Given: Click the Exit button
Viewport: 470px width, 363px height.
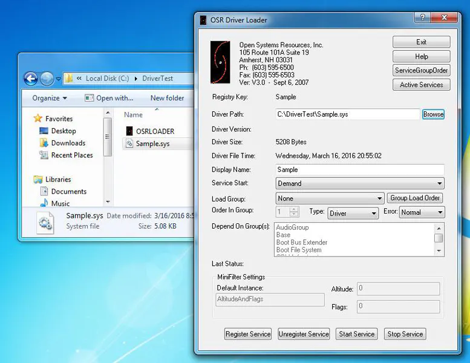Looking at the screenshot, I should pos(421,42).
